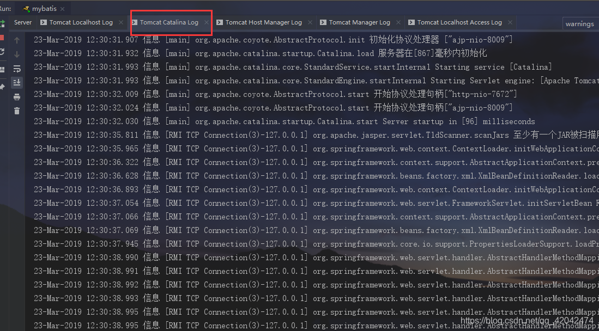Click the 12:30:35.965 ContextLoader log line
599x331 pixels.
pos(316,149)
